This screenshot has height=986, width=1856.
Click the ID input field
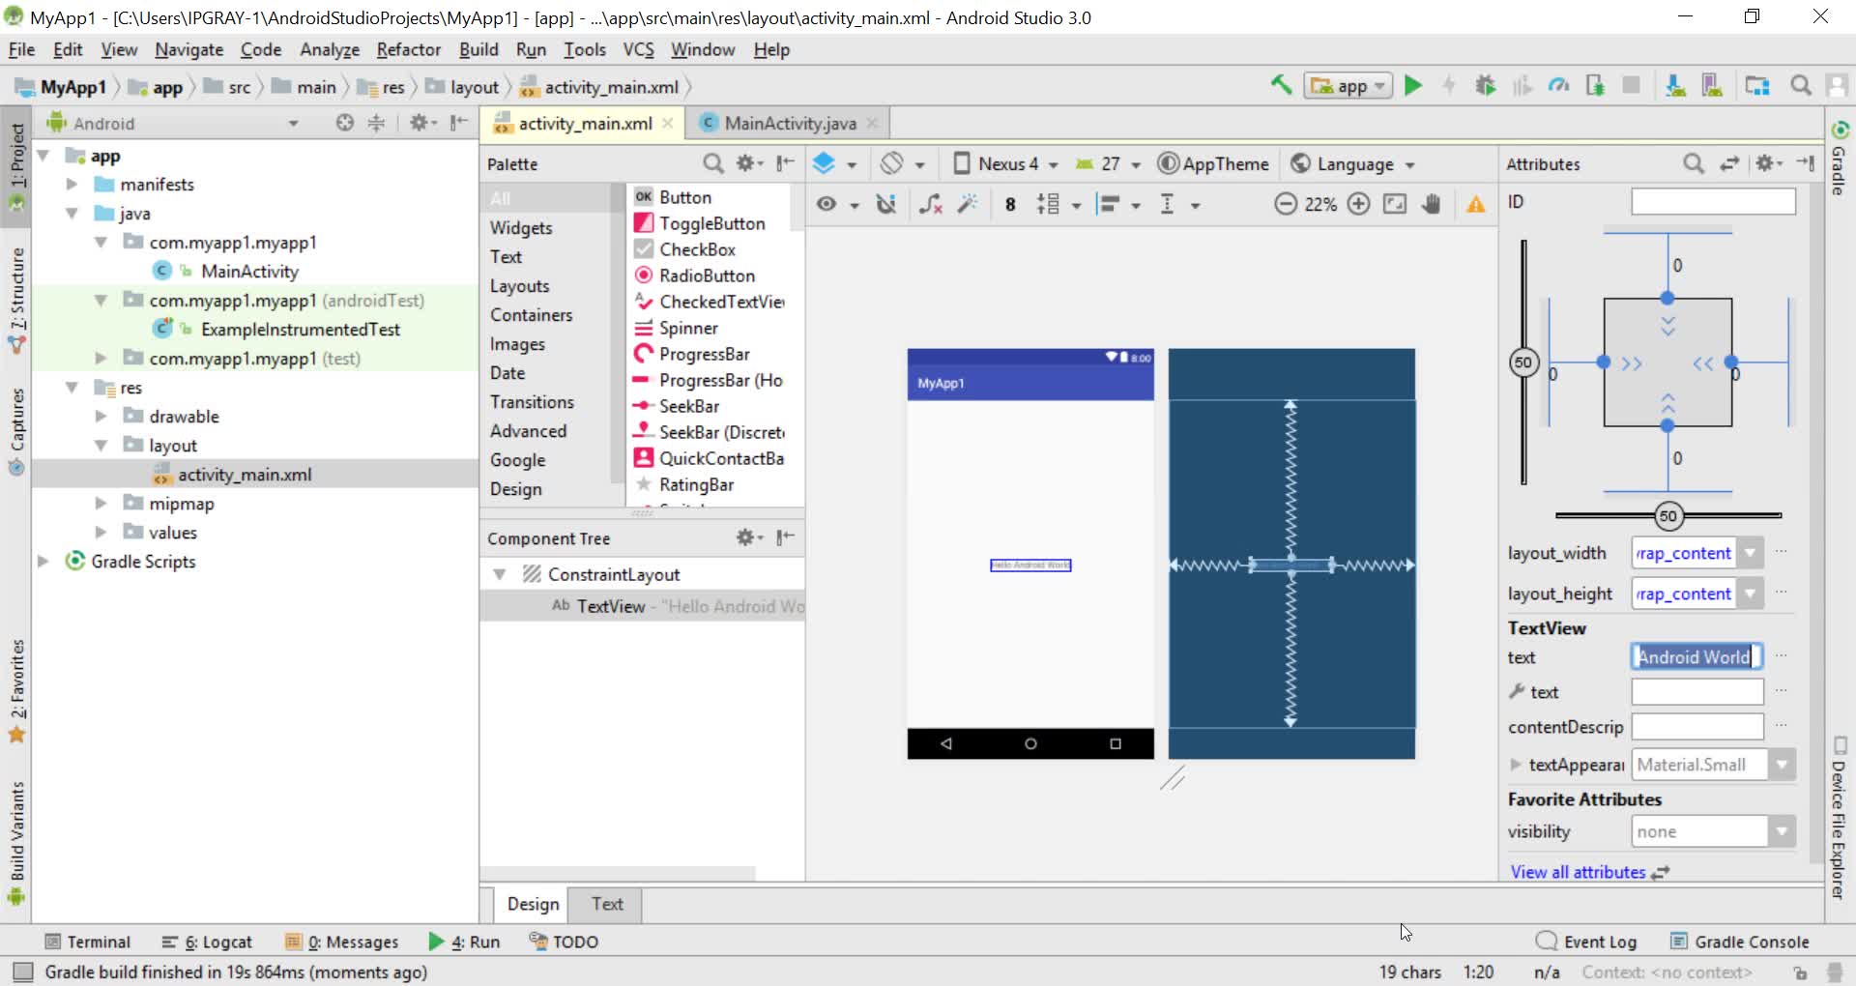pos(1713,201)
